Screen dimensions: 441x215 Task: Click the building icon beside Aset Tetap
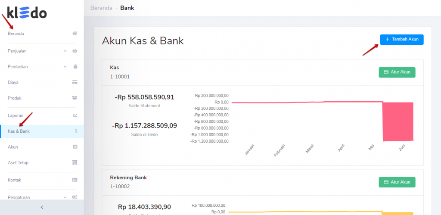coord(75,163)
